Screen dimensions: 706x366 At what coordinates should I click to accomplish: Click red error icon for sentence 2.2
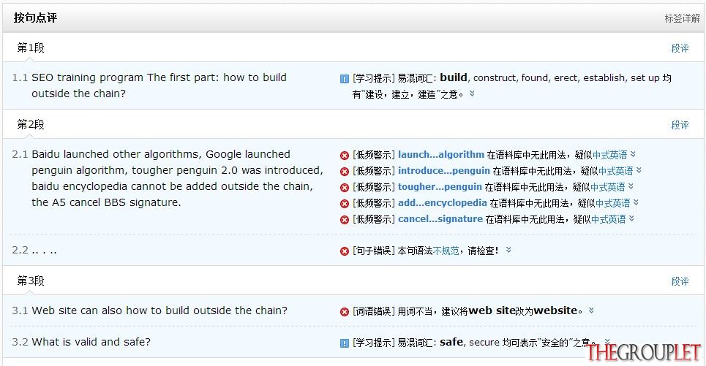coord(345,251)
